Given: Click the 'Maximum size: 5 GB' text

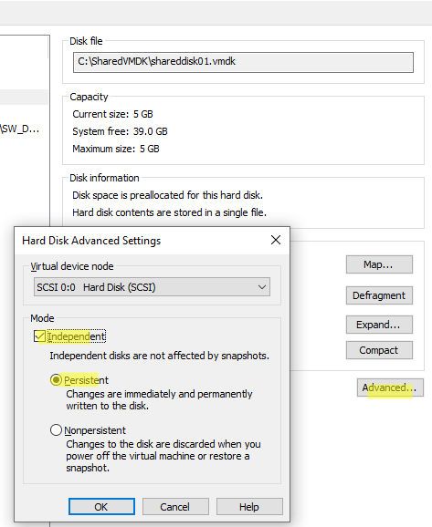Looking at the screenshot, I should point(116,149).
